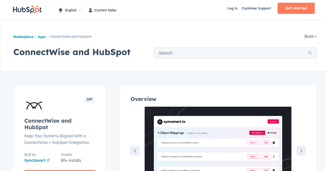
Task: Click the left carousel arrow
Action: click(135, 151)
